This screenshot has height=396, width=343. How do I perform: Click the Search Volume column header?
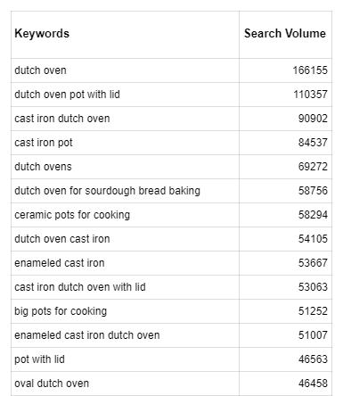[x=285, y=33]
